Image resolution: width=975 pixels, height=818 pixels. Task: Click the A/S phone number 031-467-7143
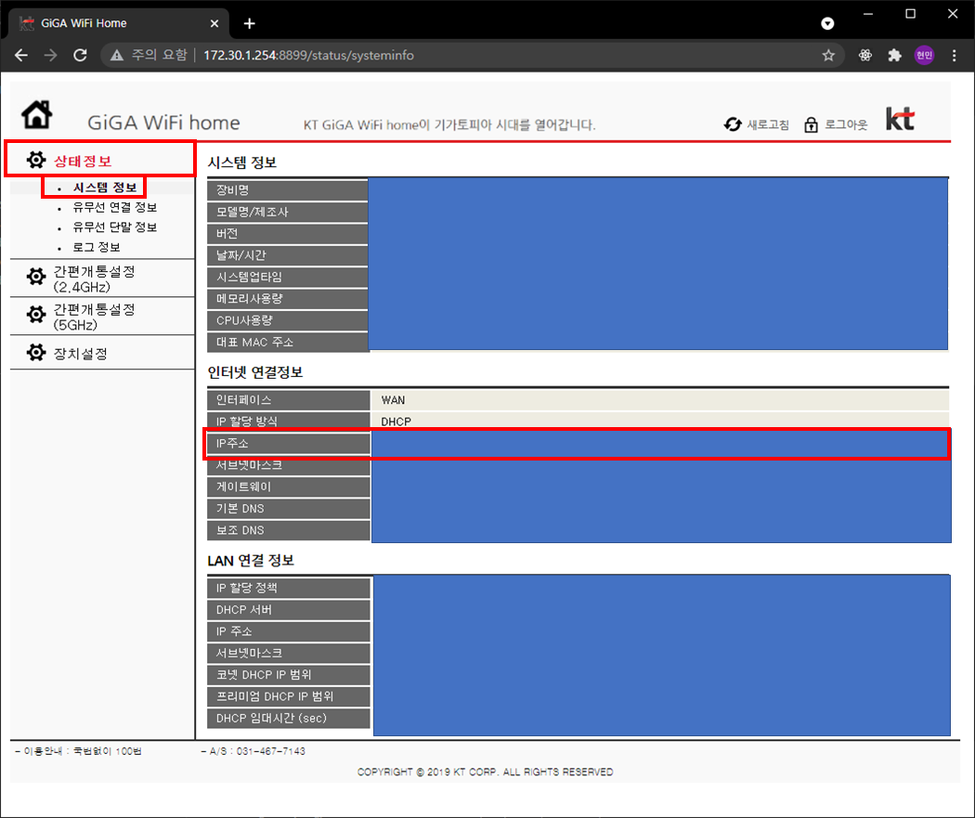[271, 751]
